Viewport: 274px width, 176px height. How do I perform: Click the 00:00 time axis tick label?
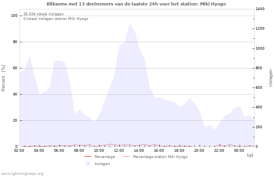239,151
